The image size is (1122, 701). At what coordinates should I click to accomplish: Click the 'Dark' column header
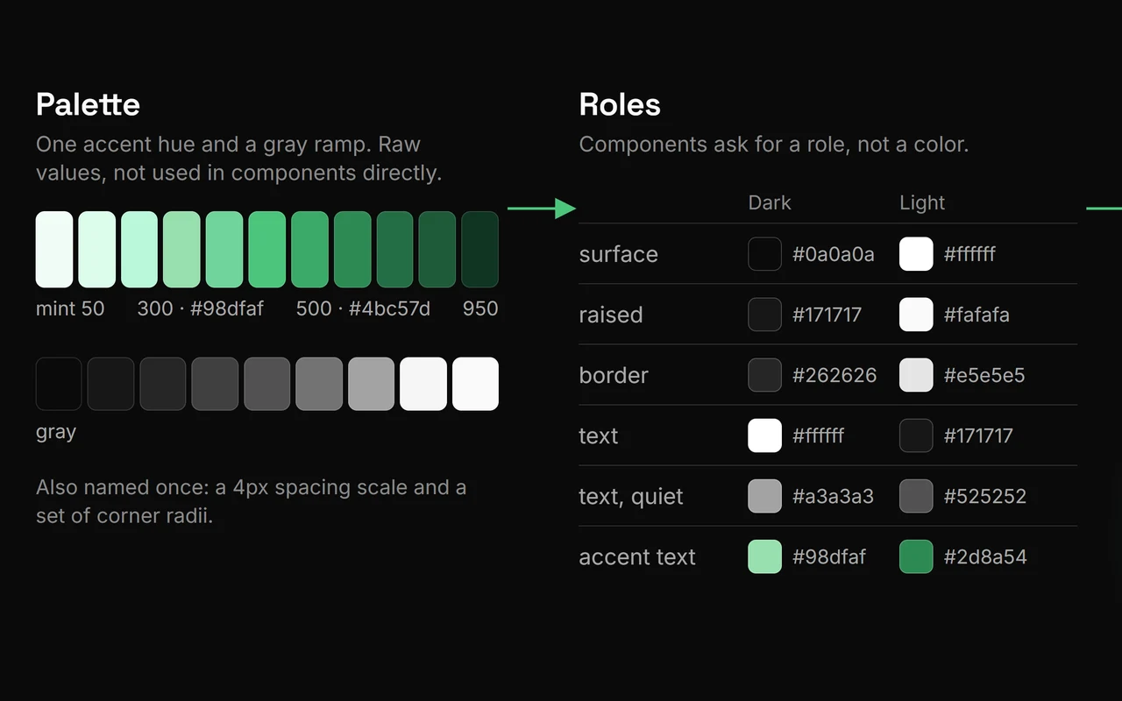pos(770,202)
